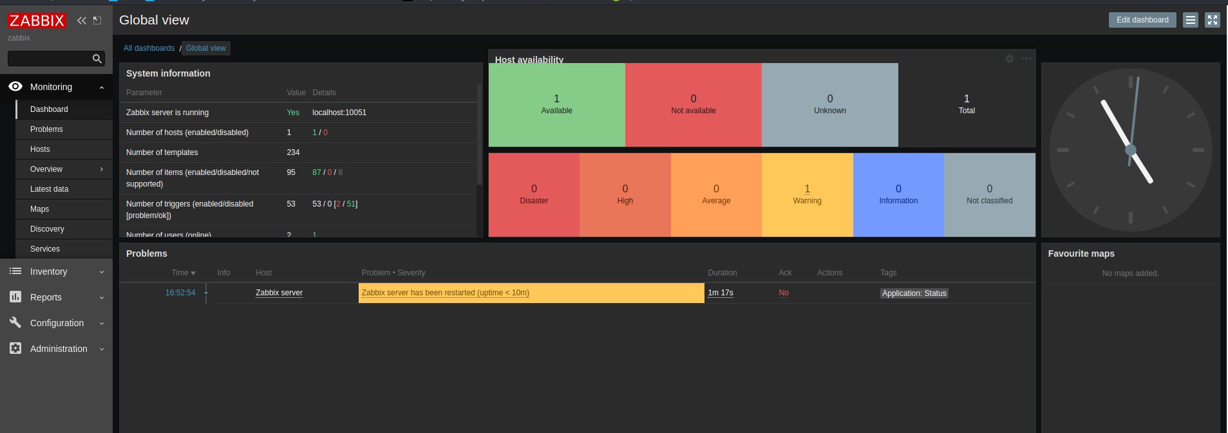Image resolution: width=1228 pixels, height=433 pixels.
Task: Click the Administration gear icon
Action: coord(15,349)
